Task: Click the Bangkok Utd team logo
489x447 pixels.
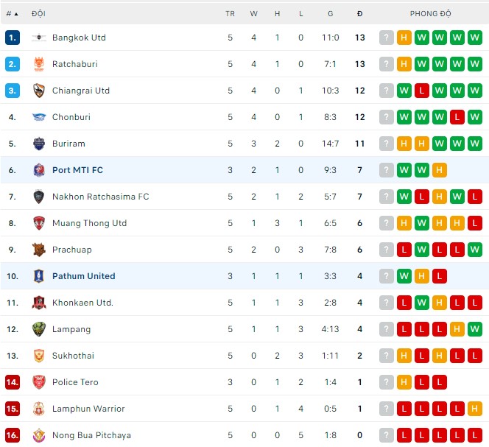Action: 39,38
